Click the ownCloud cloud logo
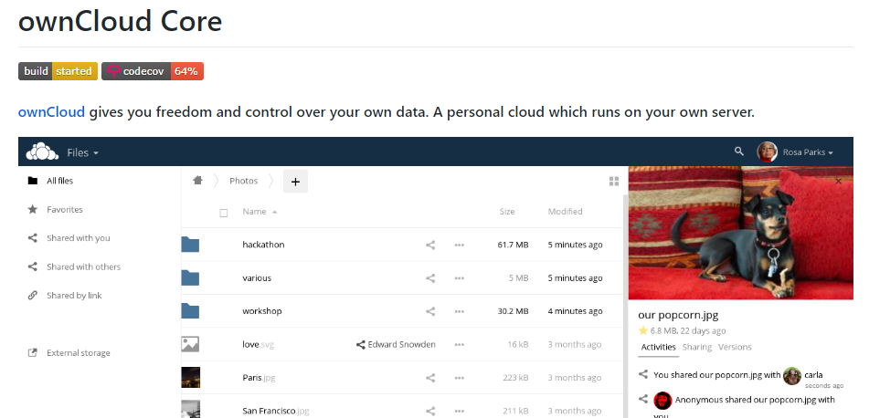Viewport: 869px width, 418px height. pos(42,152)
